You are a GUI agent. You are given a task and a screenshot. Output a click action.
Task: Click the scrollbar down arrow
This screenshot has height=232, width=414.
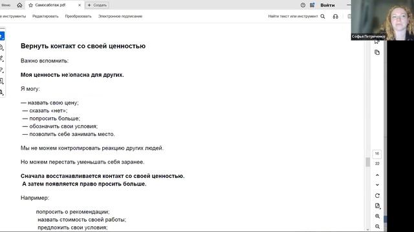367,229
